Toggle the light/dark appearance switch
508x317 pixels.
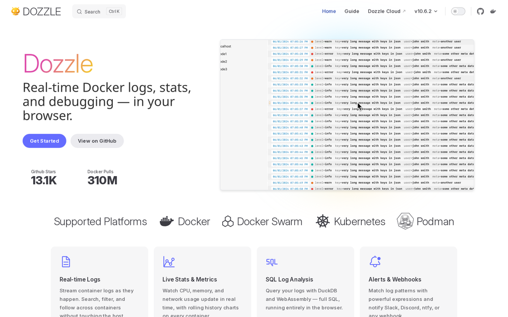(458, 11)
